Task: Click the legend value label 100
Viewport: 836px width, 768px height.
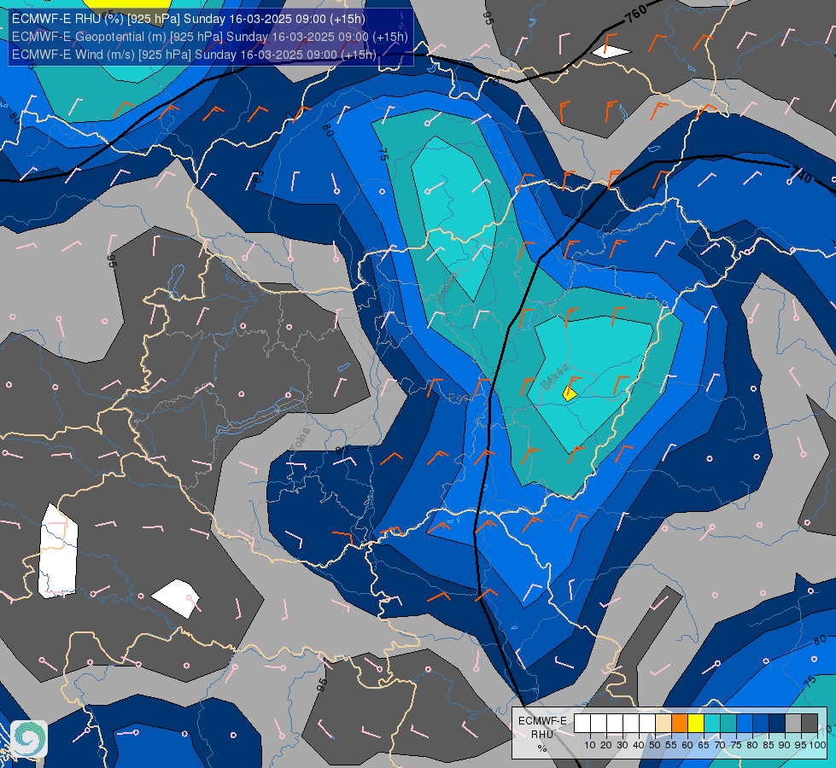Action: point(817,745)
